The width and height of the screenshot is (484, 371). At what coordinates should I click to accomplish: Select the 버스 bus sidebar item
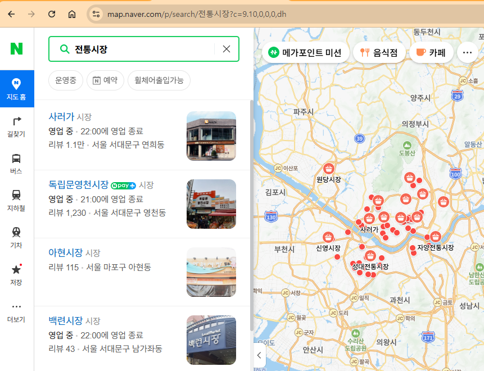(16, 164)
